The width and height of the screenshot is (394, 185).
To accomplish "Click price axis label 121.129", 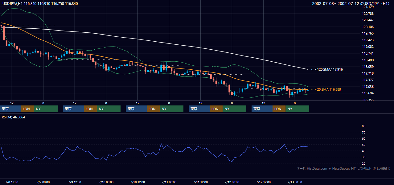I will pyautogui.click(x=367, y=7).
